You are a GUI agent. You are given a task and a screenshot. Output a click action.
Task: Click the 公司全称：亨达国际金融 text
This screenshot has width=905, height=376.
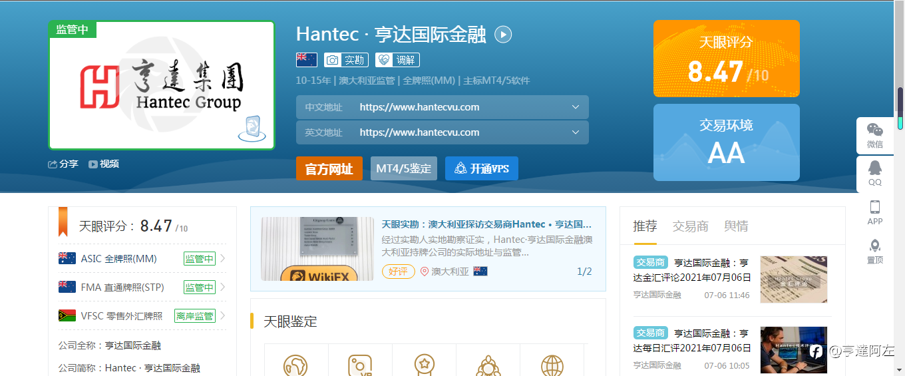point(110,345)
